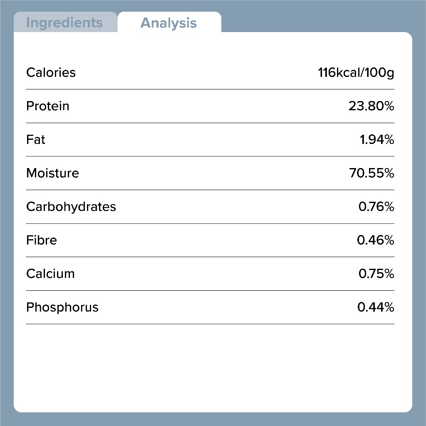Click the Fibre row label
Image resolution: width=426 pixels, height=426 pixels.
pyautogui.click(x=41, y=240)
